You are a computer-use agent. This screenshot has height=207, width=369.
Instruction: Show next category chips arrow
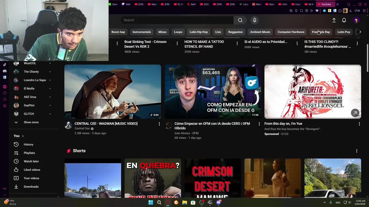tap(360, 32)
